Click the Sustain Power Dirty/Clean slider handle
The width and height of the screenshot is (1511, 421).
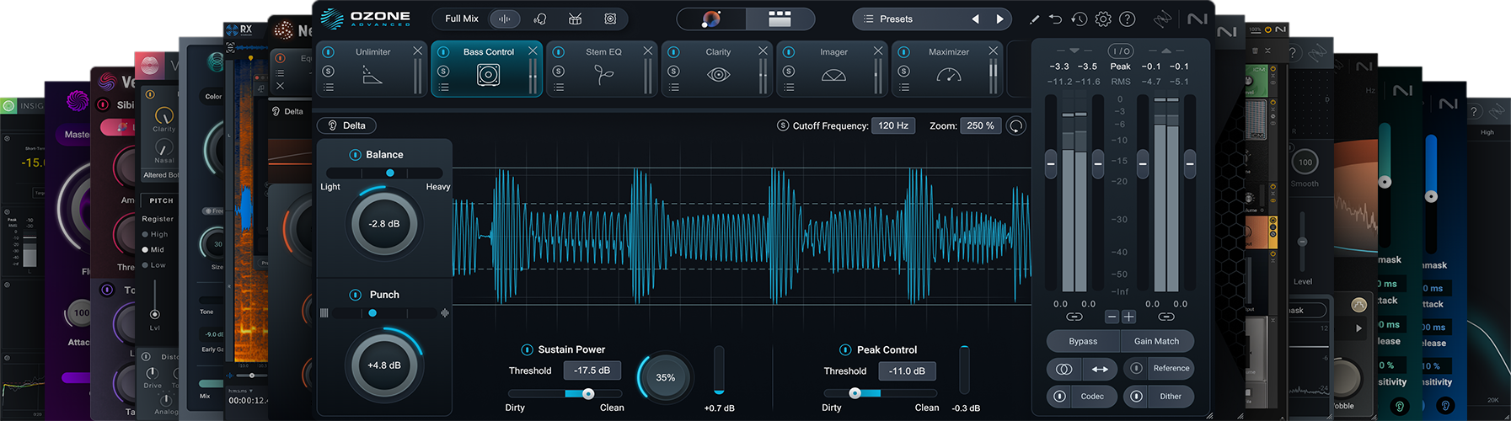pyautogui.click(x=588, y=393)
